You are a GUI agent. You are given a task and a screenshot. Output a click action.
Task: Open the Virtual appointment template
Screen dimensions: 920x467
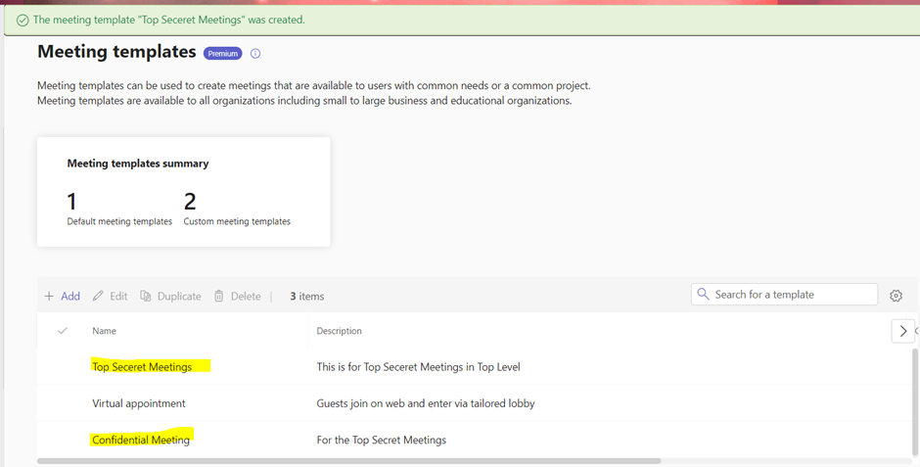(139, 403)
